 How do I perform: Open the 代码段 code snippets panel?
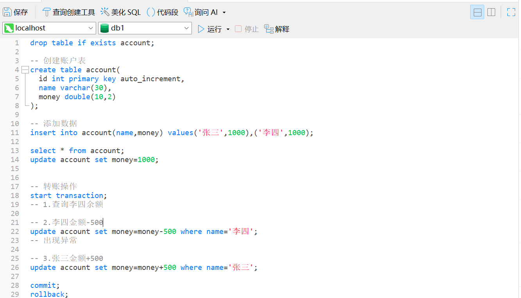[x=163, y=12]
